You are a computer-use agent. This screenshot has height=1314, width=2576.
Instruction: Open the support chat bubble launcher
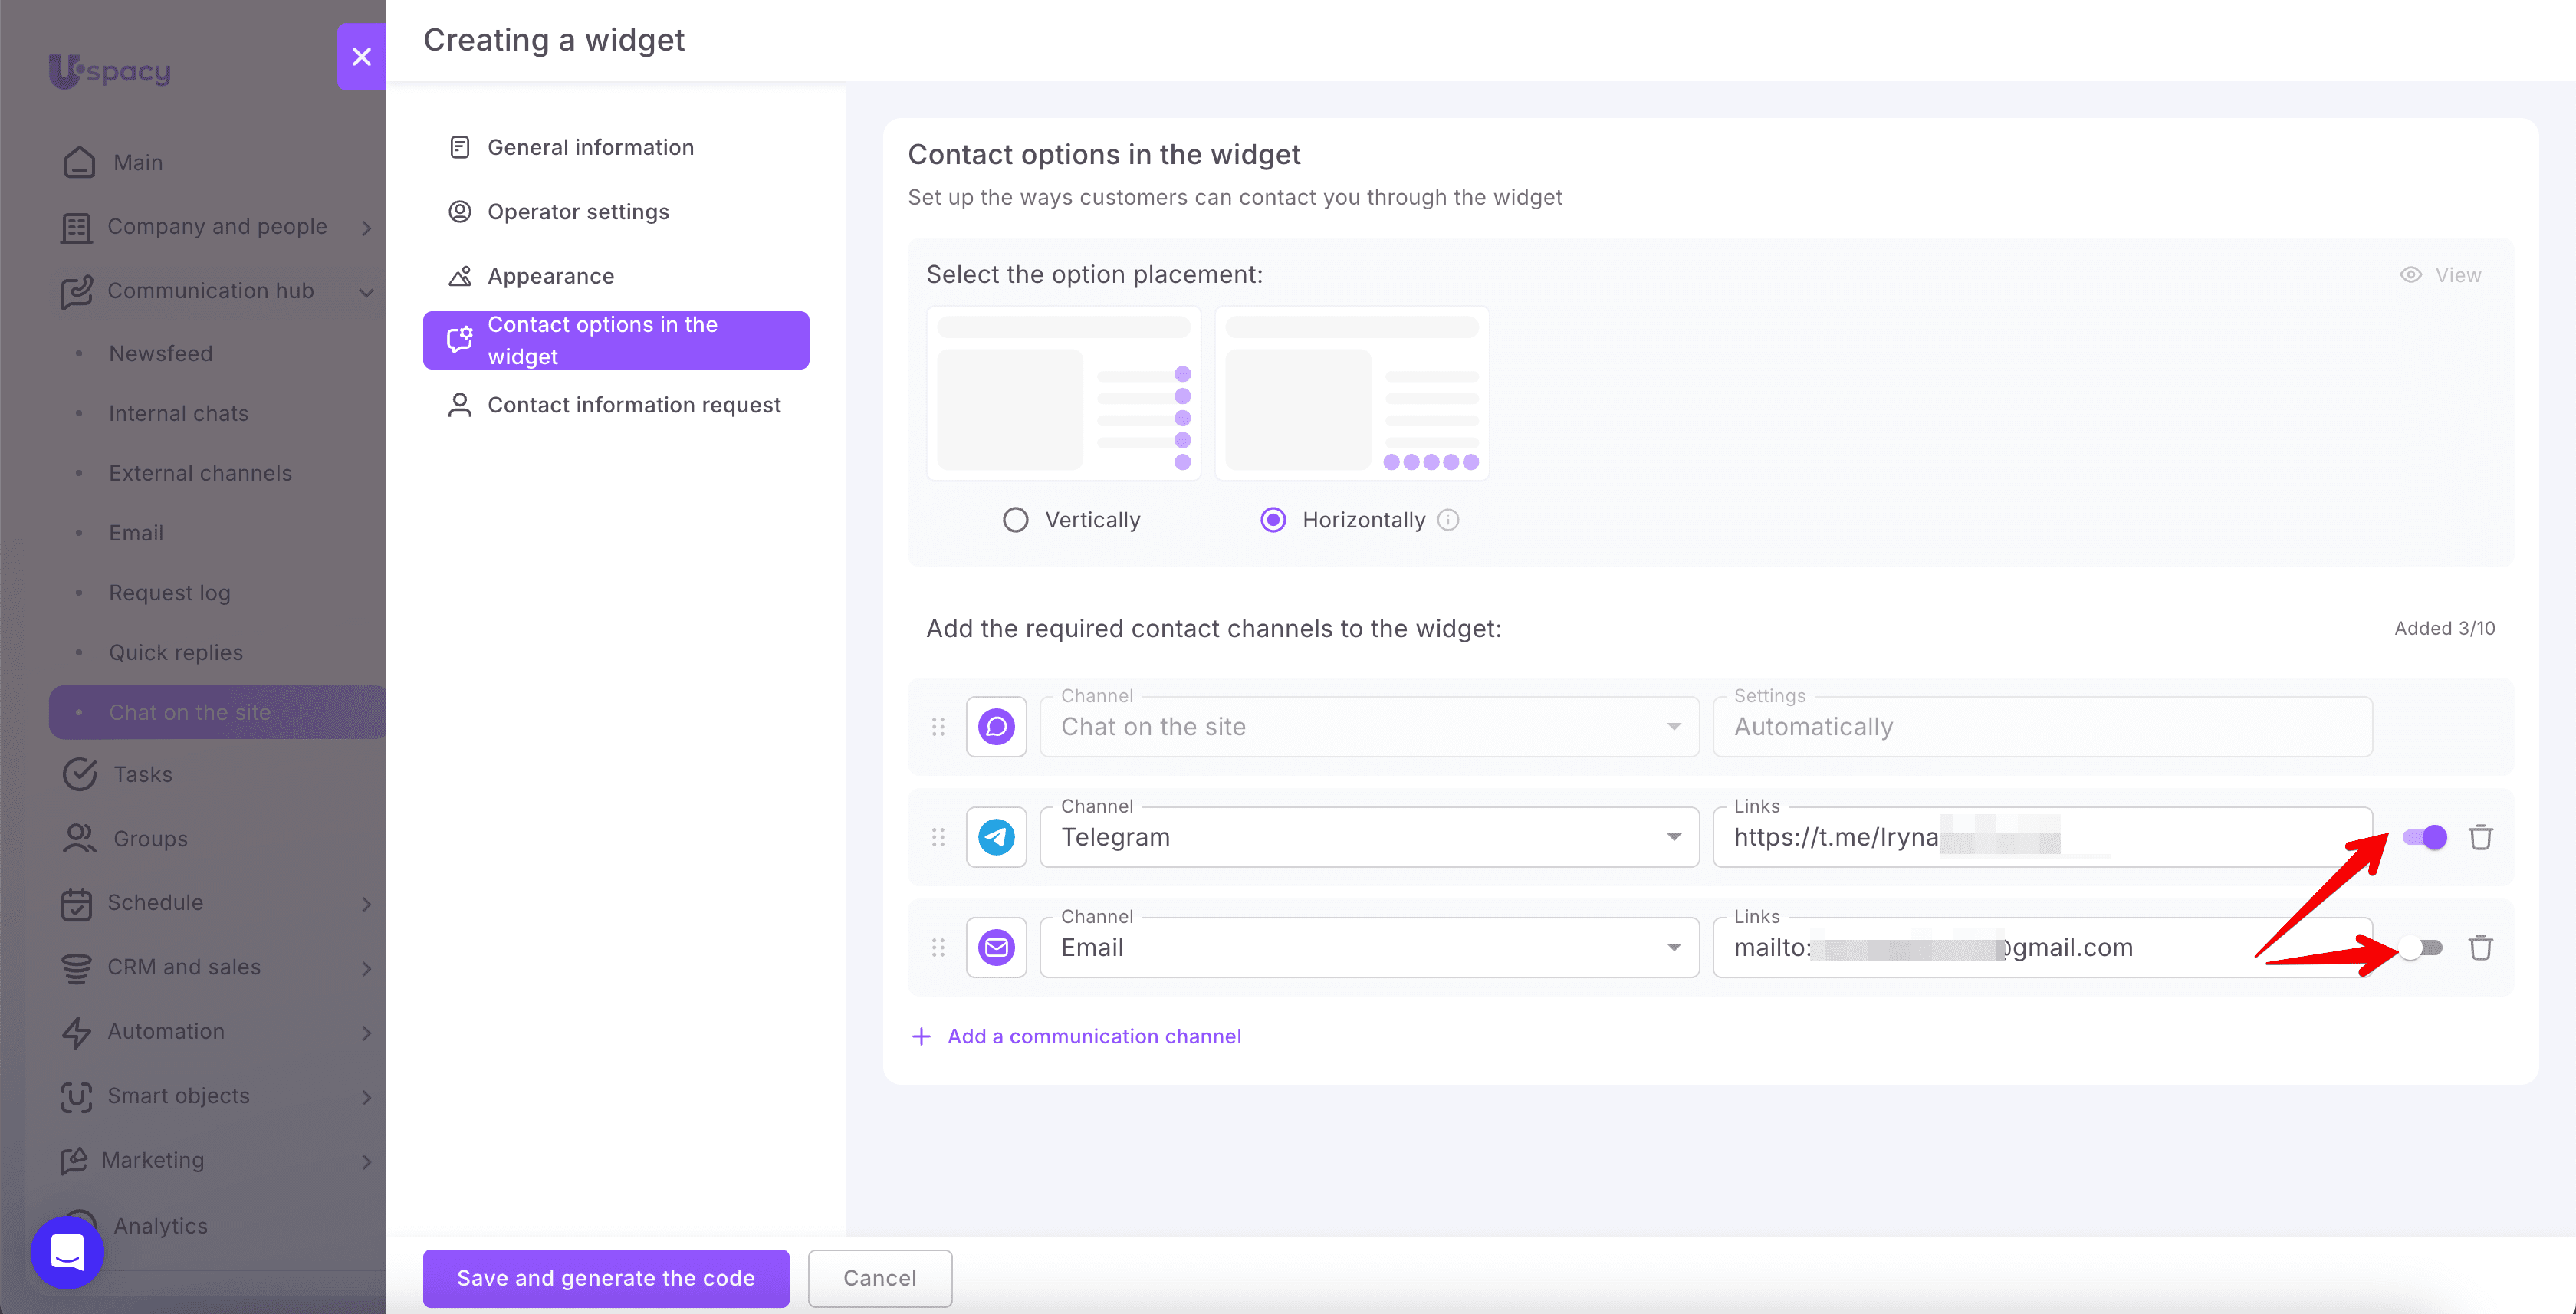click(67, 1252)
